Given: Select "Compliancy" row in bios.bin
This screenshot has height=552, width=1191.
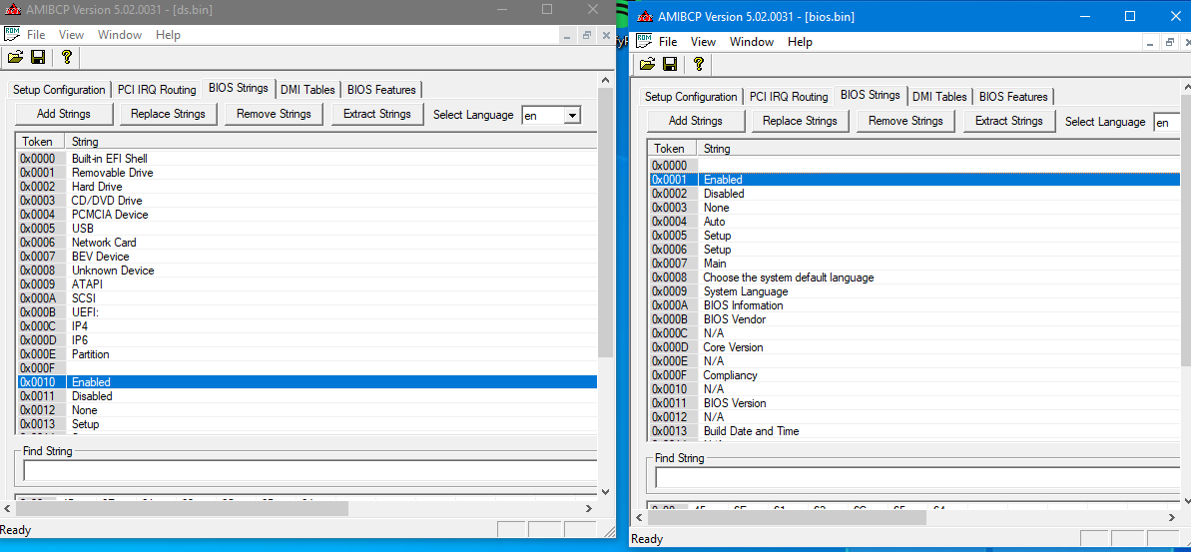Looking at the screenshot, I should [x=914, y=375].
